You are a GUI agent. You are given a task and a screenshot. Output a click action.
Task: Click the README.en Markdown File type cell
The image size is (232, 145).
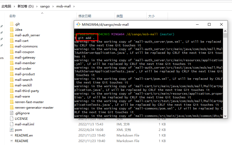[x=128, y=135]
